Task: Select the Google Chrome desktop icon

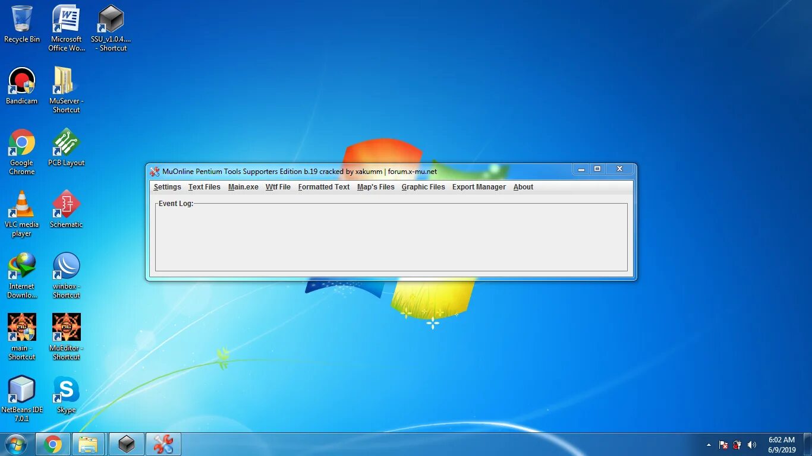Action: (22, 151)
